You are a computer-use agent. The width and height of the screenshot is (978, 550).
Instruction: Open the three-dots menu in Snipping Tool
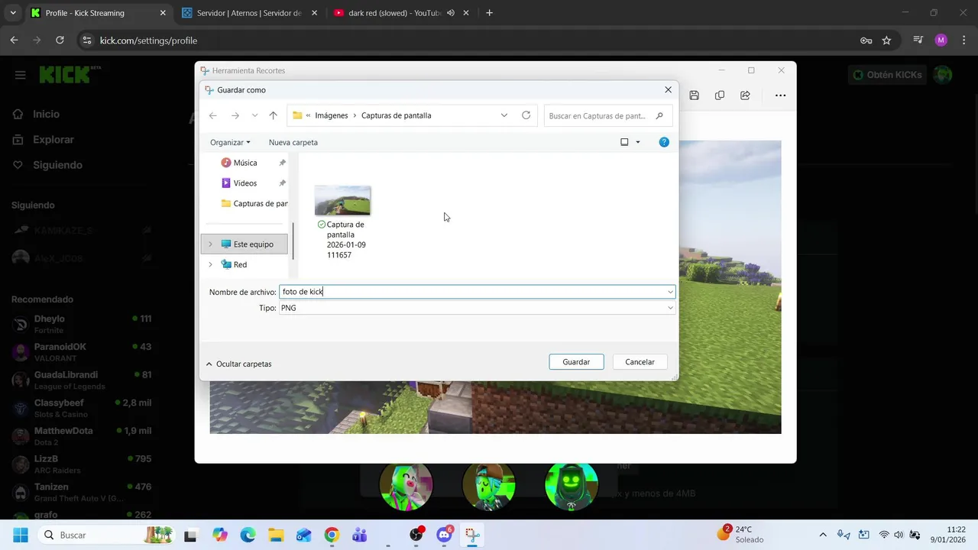click(x=780, y=95)
